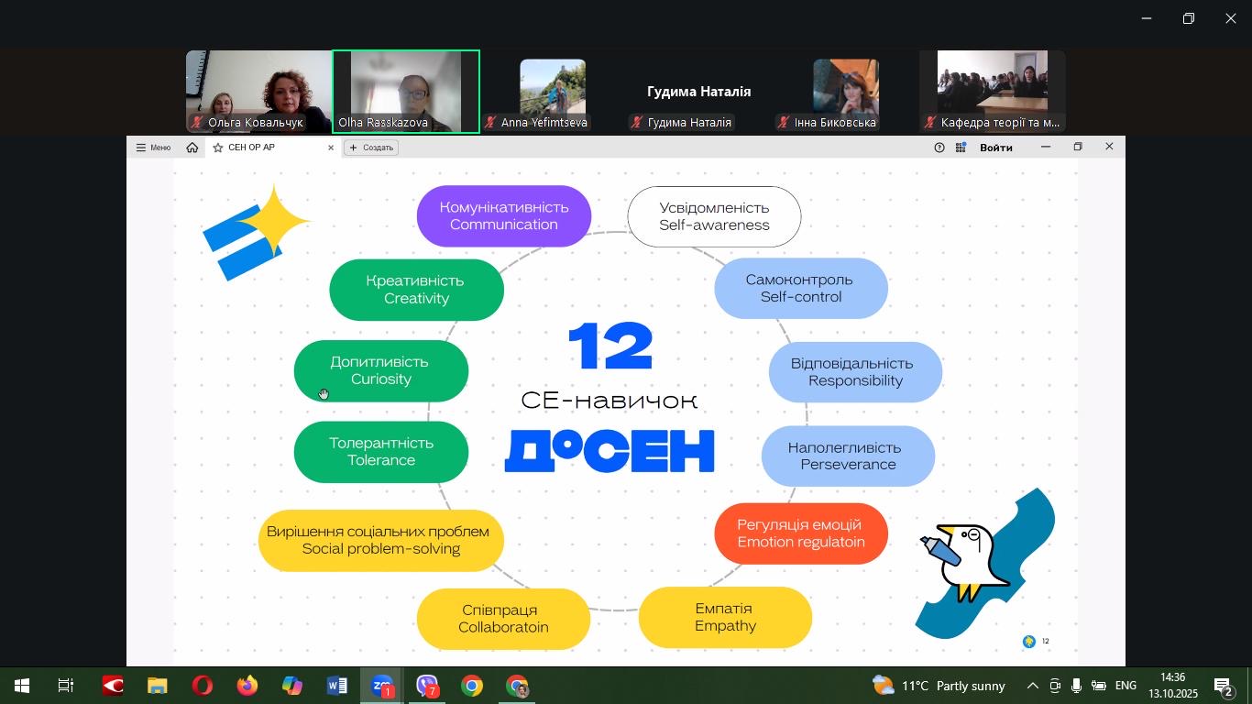
Task: Open Viber from the taskbar
Action: 427,686
